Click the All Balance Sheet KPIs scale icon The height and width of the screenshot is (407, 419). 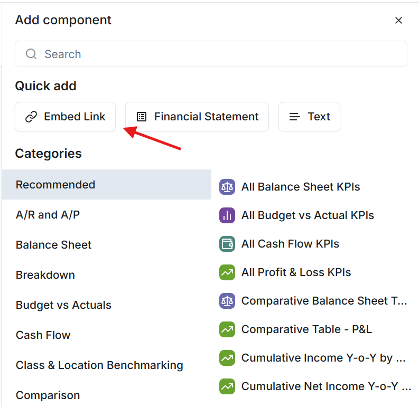pyautogui.click(x=227, y=187)
